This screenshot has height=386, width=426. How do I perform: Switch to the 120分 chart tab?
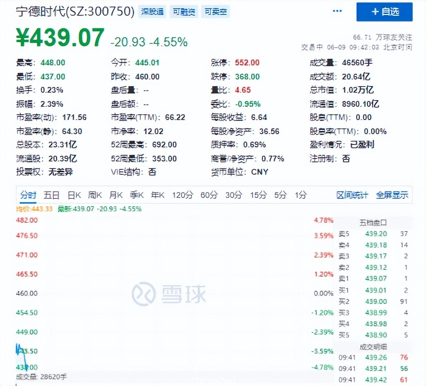point(182,195)
